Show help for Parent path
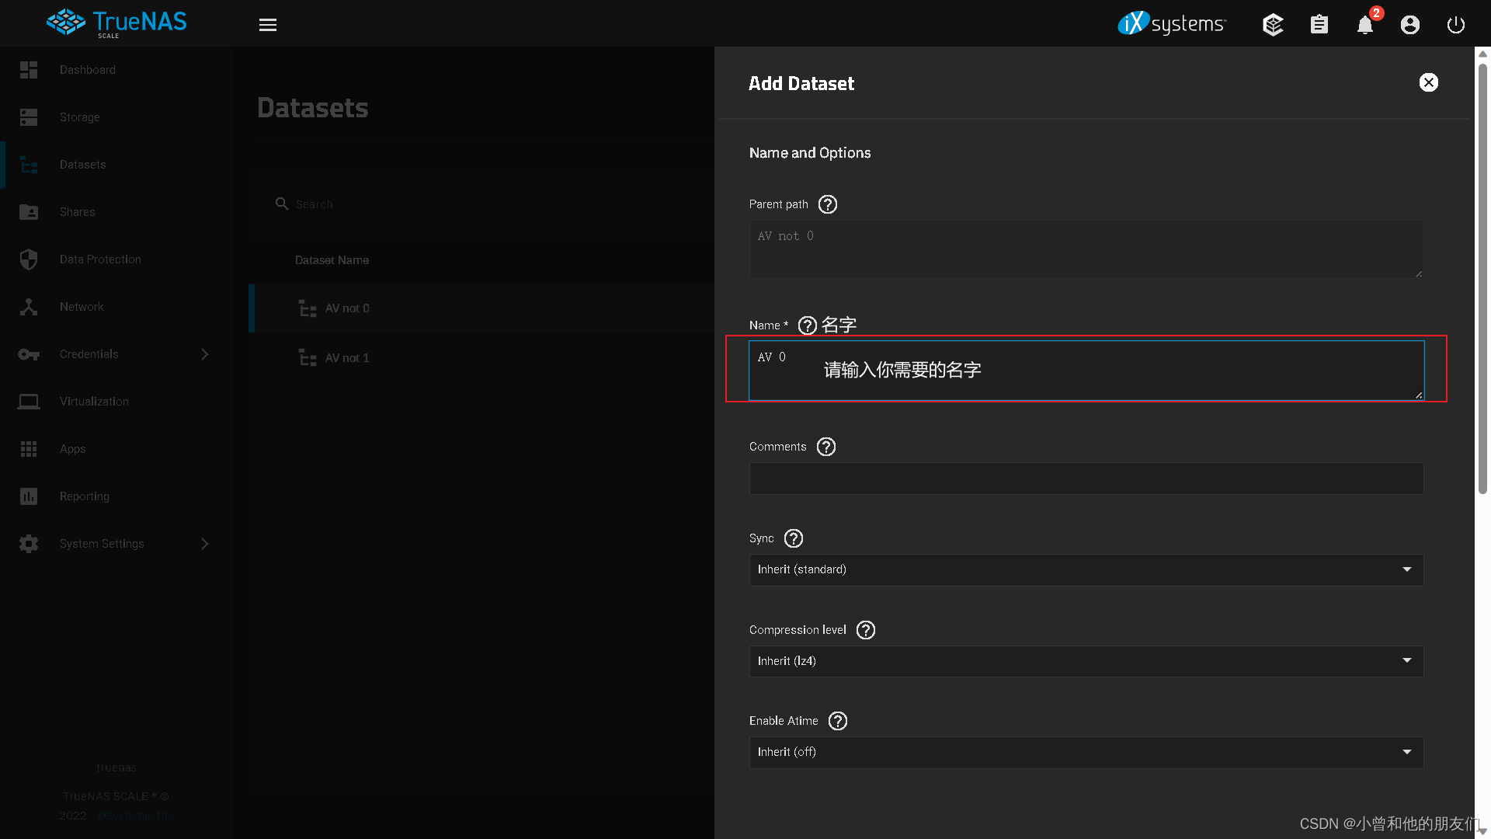The width and height of the screenshot is (1491, 839). [828, 204]
